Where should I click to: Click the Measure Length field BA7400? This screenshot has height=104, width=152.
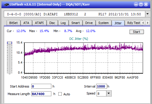click(41, 94)
